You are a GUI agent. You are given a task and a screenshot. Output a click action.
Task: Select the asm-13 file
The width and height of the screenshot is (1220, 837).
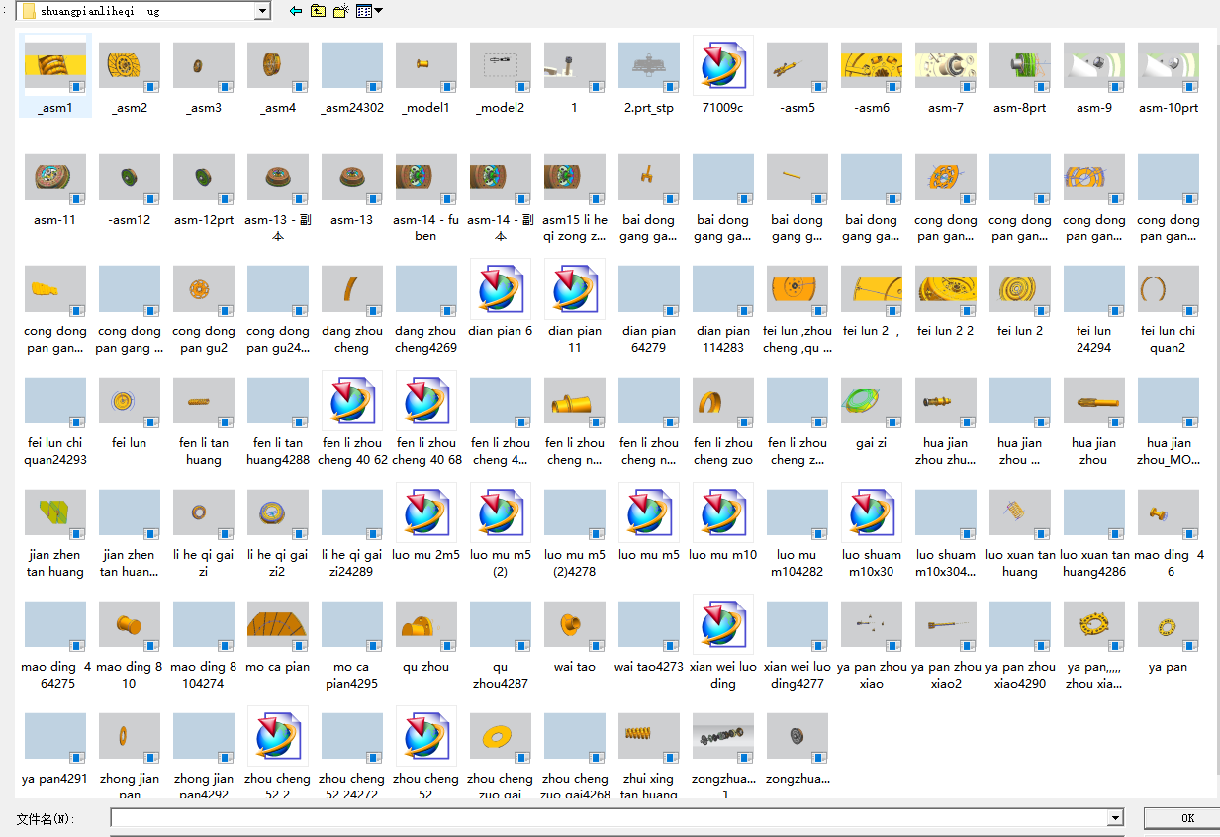coord(352,188)
